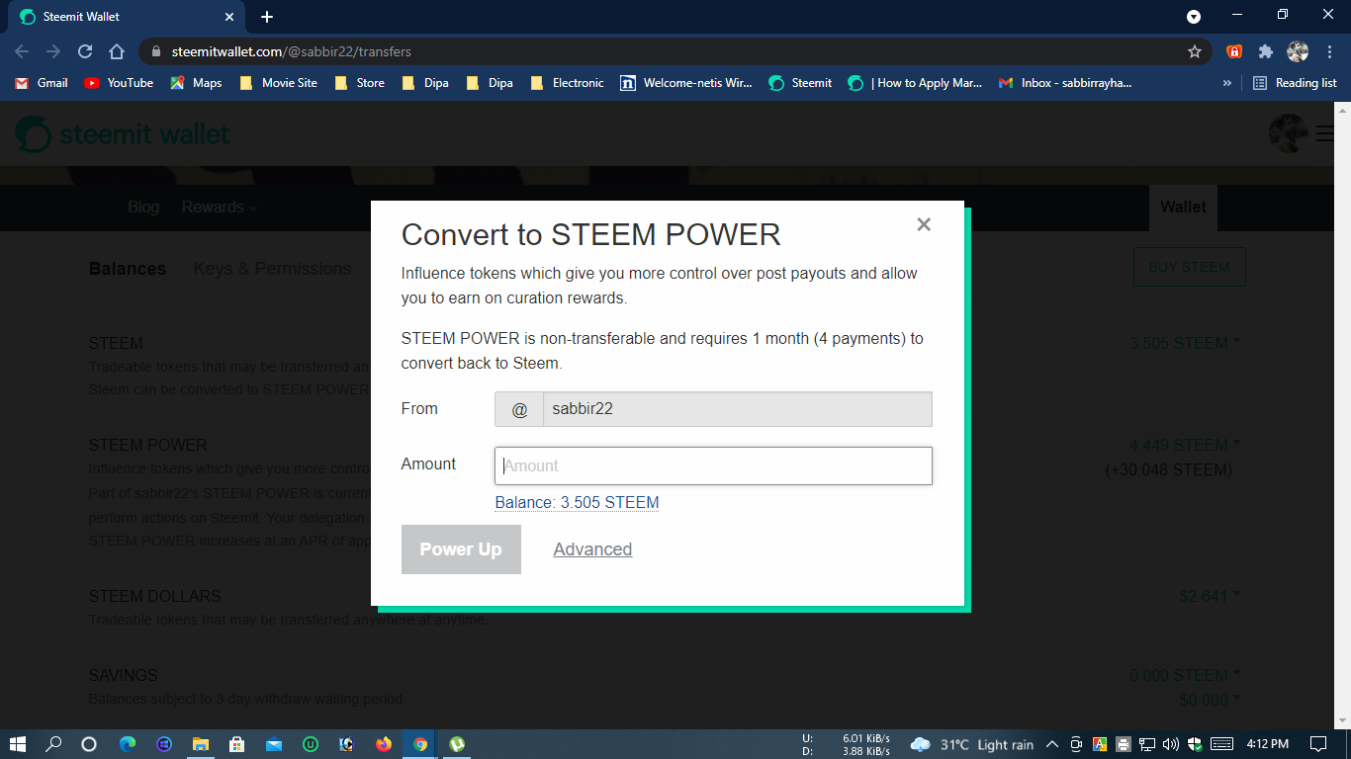This screenshot has height=759, width=1351.
Task: Open the volume control in the tray
Action: click(x=1171, y=744)
